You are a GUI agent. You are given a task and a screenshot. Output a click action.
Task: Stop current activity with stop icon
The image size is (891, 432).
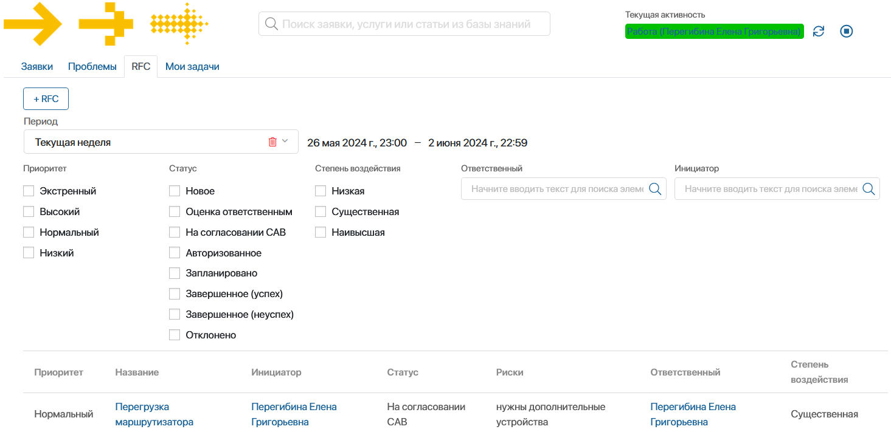(x=847, y=31)
